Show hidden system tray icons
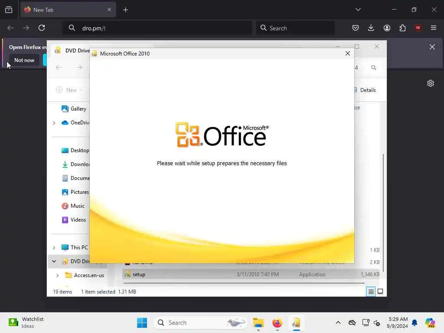Image resolution: width=444 pixels, height=333 pixels. click(x=338, y=323)
